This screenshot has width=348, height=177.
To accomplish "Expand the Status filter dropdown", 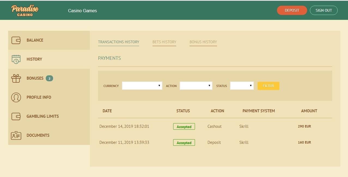I will click(242, 86).
